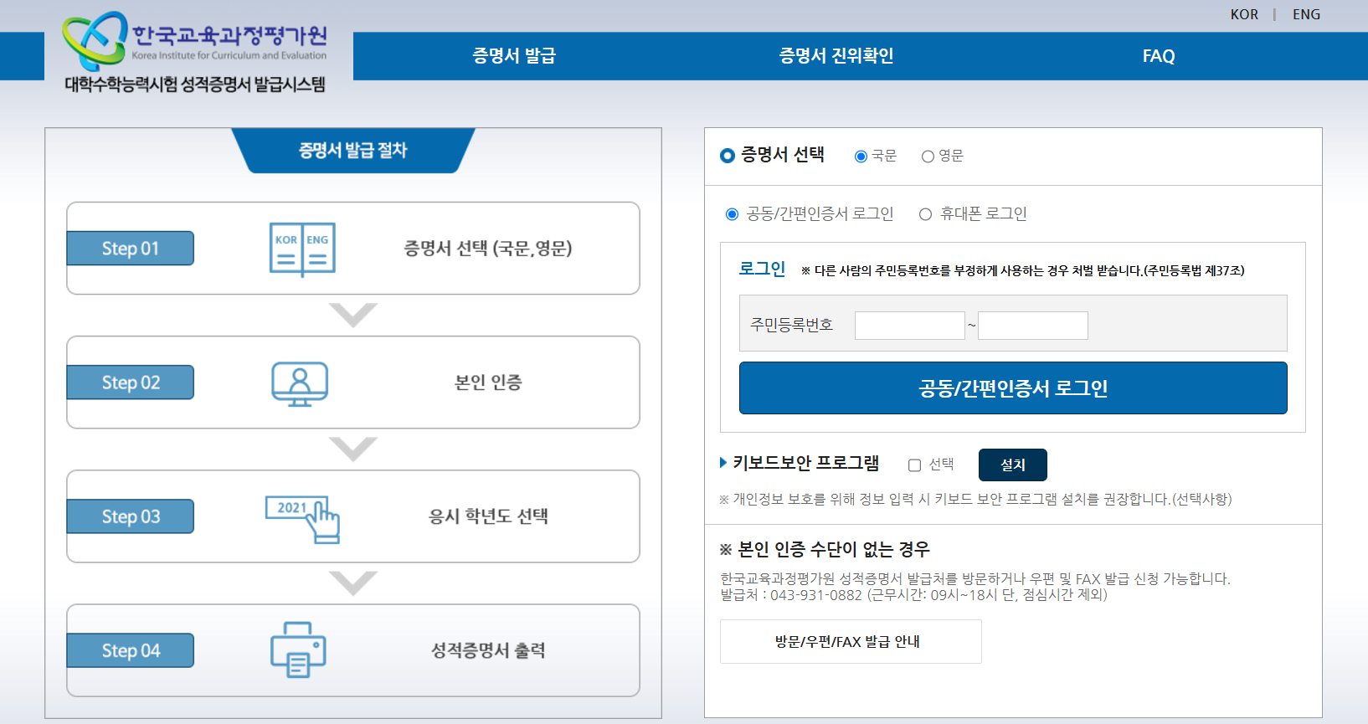Check the 키보드보안 프로그램 선택 checkbox
1368x724 pixels.
(915, 465)
